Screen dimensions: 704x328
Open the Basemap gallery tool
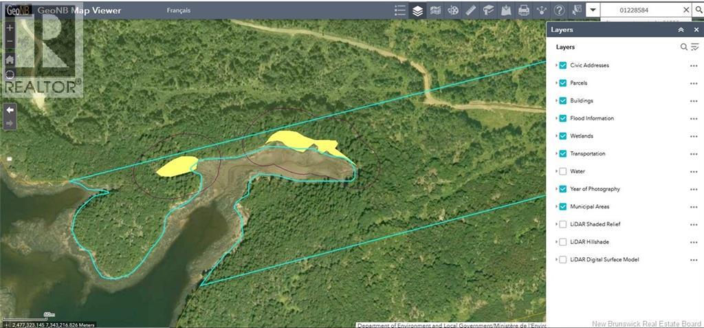coord(435,10)
